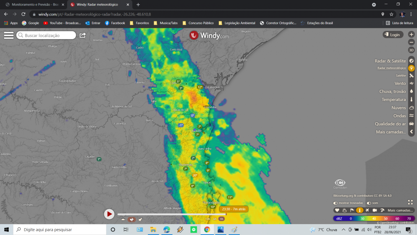Switch to 3D map view
This screenshot has height=235, width=417.
412,50
